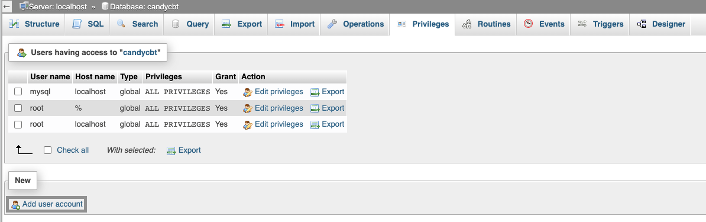Viewport: 706px width, 222px height.
Task: Open the Structure tab
Action: tap(34, 24)
